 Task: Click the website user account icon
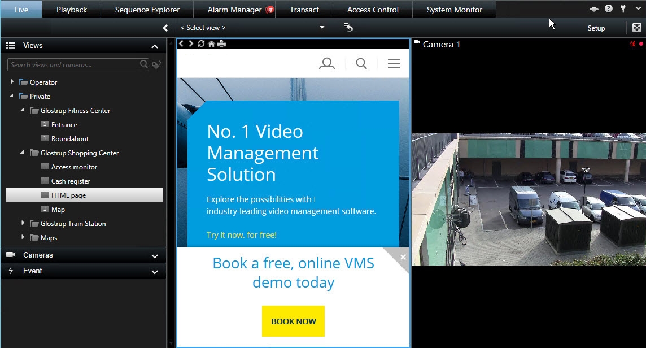point(326,64)
